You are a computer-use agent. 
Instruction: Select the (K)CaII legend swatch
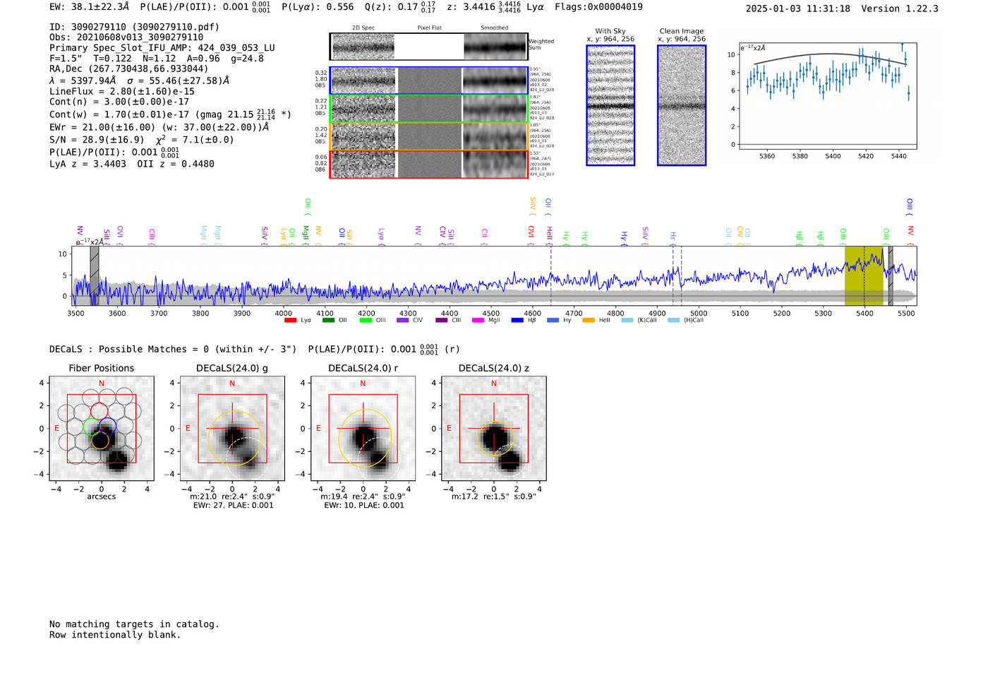[x=627, y=321]
